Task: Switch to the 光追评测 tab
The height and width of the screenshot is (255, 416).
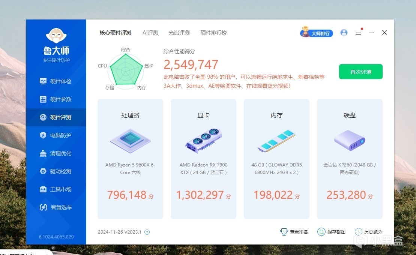Action: (179, 33)
